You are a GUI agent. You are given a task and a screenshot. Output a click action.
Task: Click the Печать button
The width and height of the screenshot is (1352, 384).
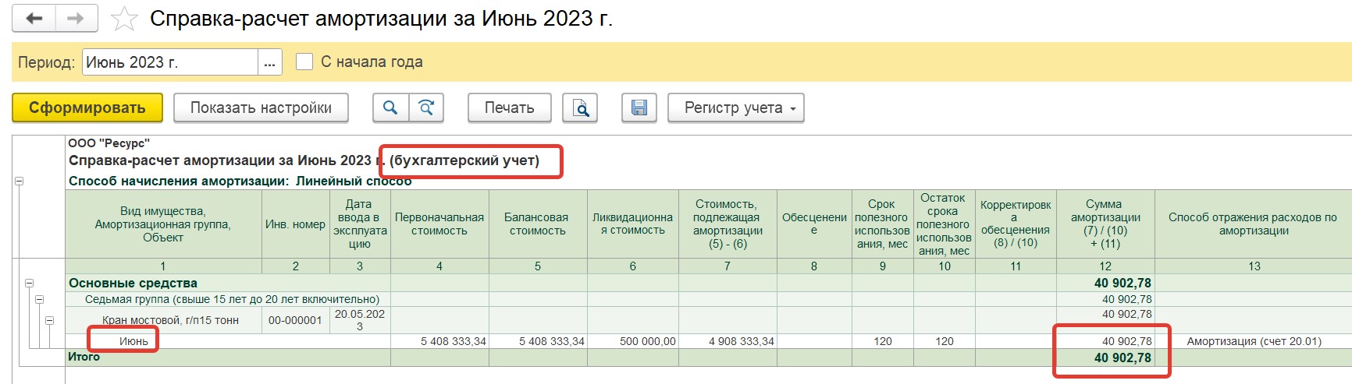(509, 107)
